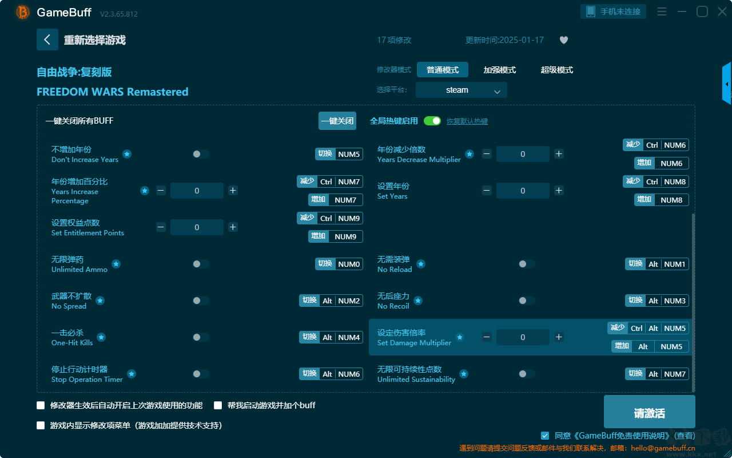732x458 pixels.
Task: Open disclaimer via (查看) link
Action: click(684, 436)
